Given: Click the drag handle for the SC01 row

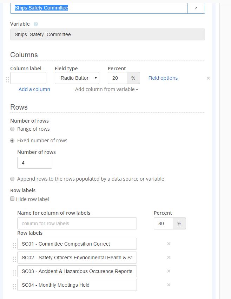Looking at the screenshot, I should [x=14, y=245].
